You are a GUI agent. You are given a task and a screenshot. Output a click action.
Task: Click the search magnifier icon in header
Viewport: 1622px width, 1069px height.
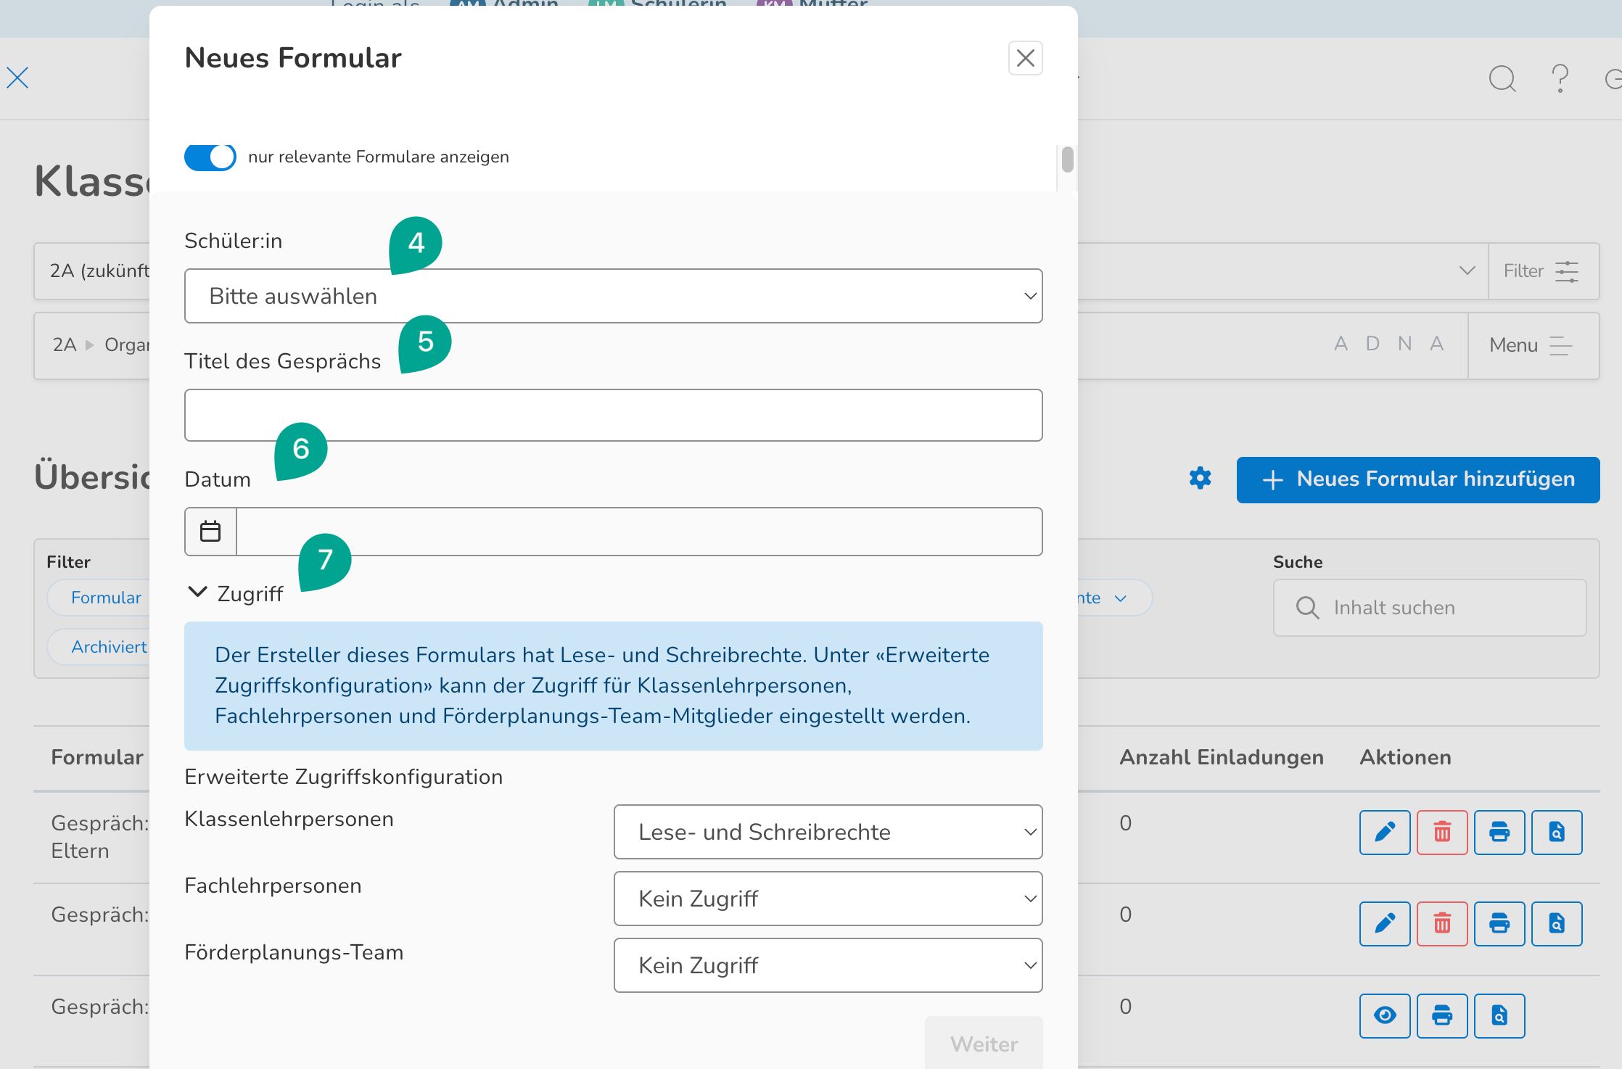click(1502, 78)
